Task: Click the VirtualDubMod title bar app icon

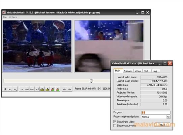Action: pyautogui.click(x=4, y=12)
